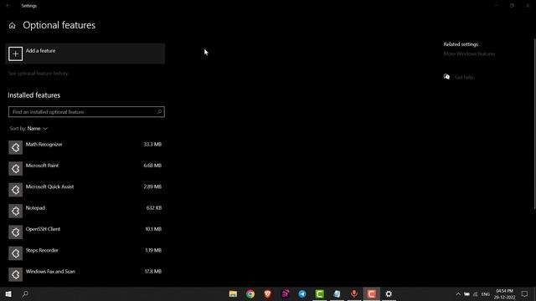The image size is (536, 301).
Task: Show hidden system tray icons
Action: click(458, 294)
